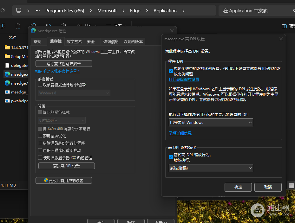Close the msedge.exe properties dialog
The width and height of the screenshot is (295, 223).
pyautogui.click(x=172, y=31)
